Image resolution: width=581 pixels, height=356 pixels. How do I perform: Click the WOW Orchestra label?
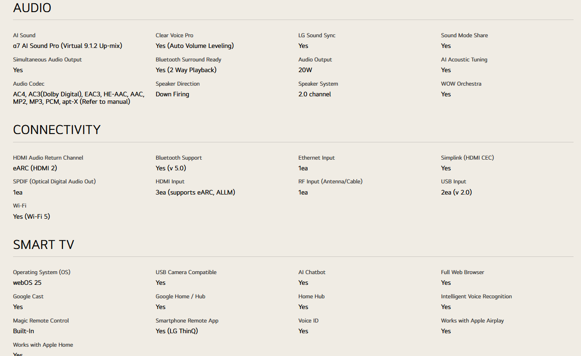click(461, 84)
